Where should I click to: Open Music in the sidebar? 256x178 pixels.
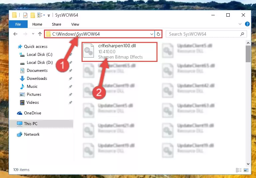32,87
